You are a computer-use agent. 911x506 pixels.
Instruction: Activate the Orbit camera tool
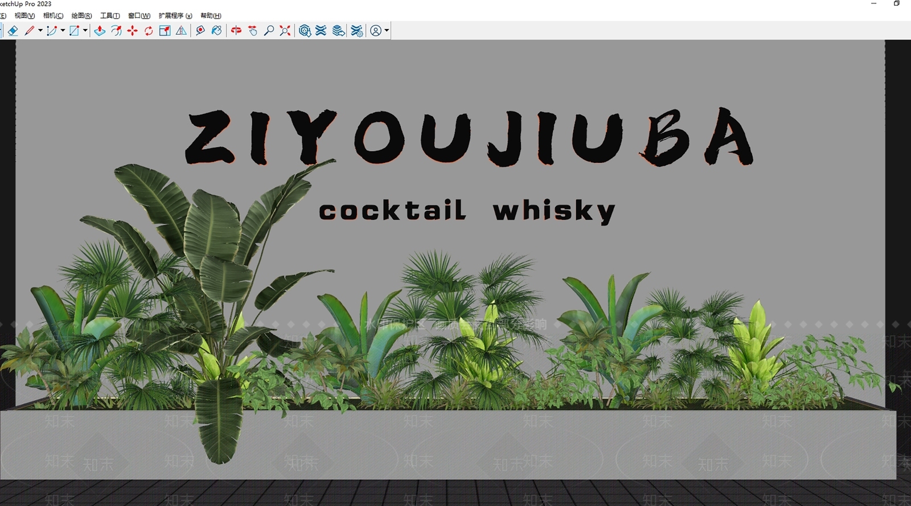236,31
